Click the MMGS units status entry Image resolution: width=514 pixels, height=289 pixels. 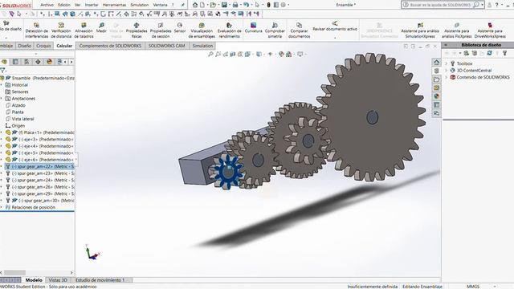(473, 287)
